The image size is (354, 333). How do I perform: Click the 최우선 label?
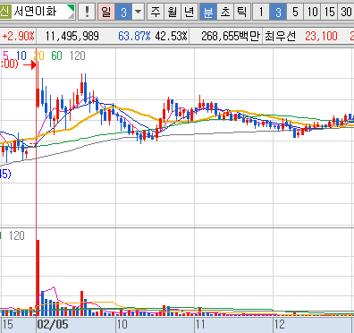[x=281, y=37]
